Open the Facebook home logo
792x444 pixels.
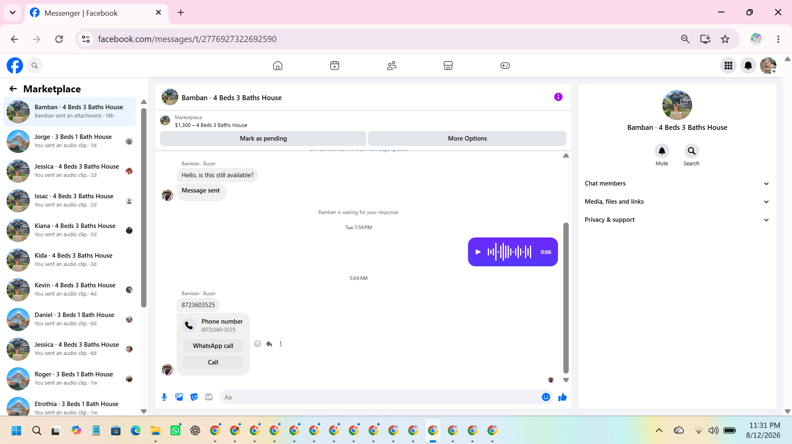pos(15,66)
